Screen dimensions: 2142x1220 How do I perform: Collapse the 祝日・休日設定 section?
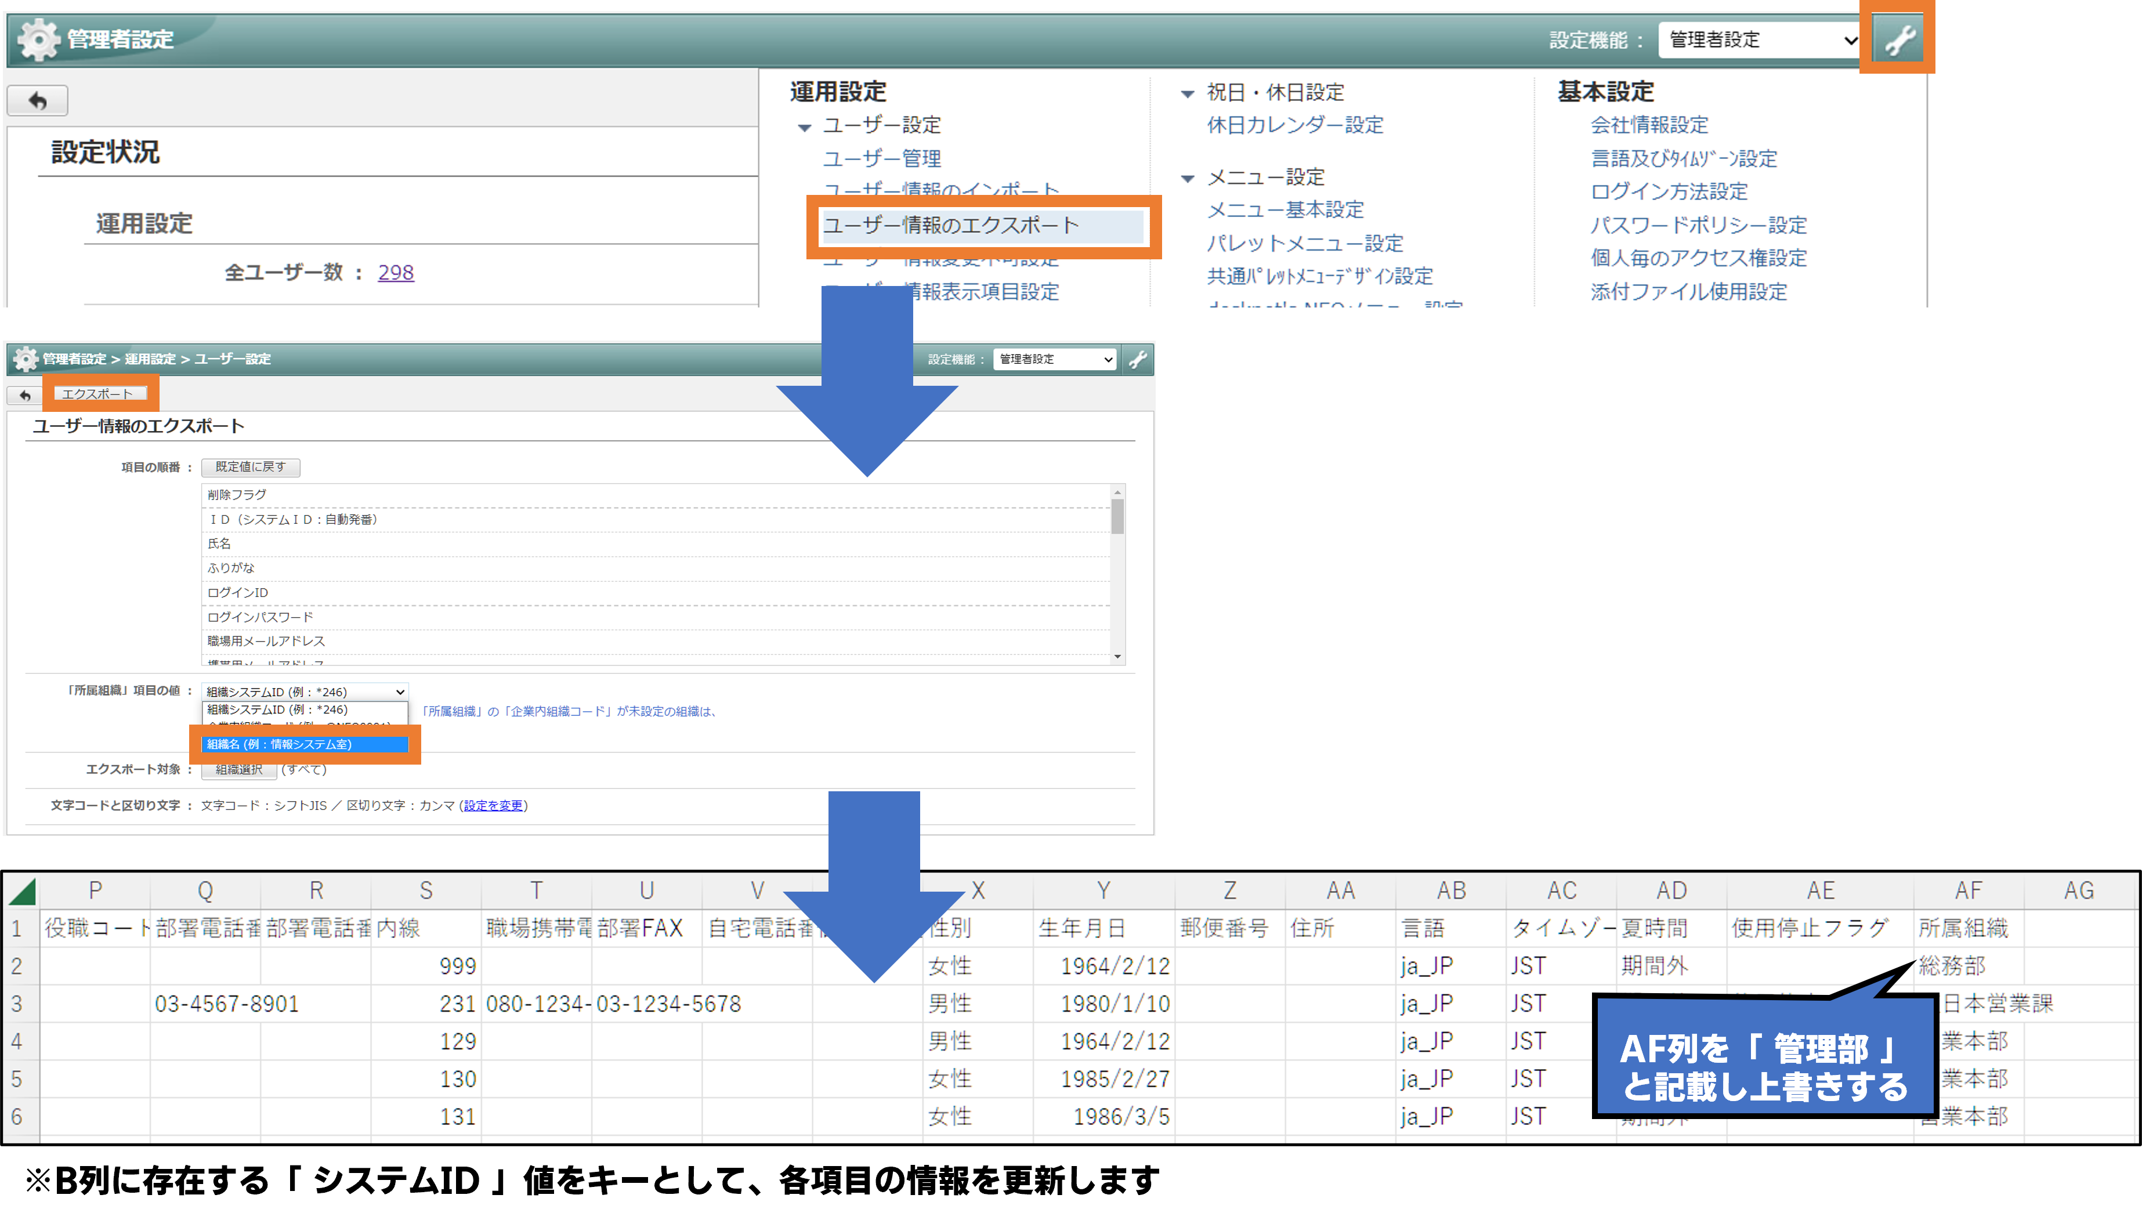click(1187, 94)
